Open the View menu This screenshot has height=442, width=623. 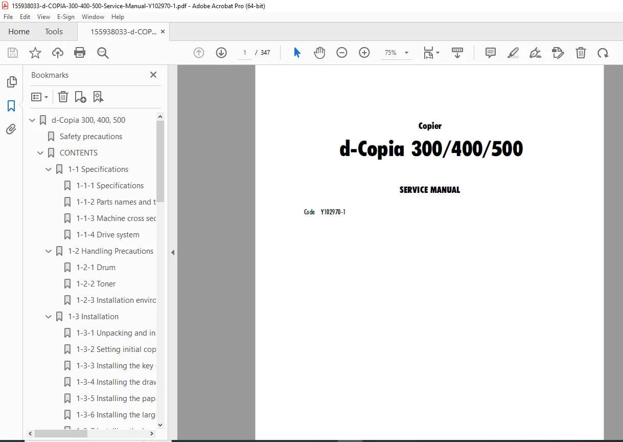(x=43, y=17)
